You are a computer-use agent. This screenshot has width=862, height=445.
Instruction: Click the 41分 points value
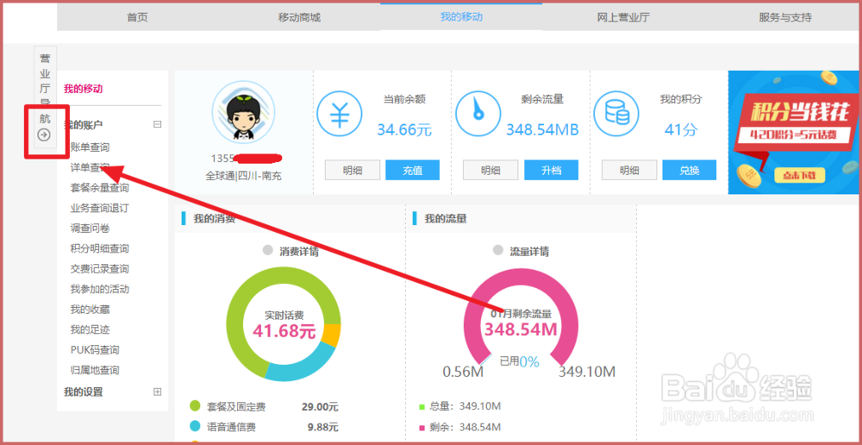click(x=681, y=130)
